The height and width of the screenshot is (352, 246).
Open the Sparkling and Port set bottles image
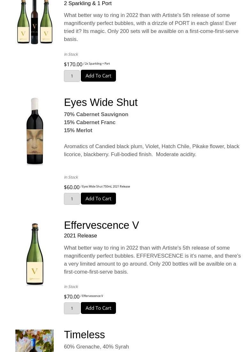click(x=35, y=22)
